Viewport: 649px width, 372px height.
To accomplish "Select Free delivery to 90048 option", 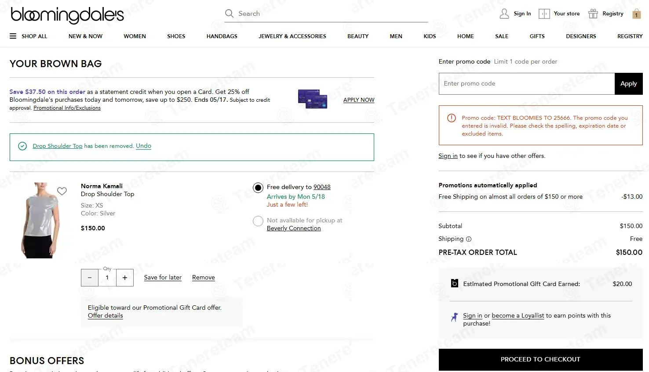I will click(258, 188).
